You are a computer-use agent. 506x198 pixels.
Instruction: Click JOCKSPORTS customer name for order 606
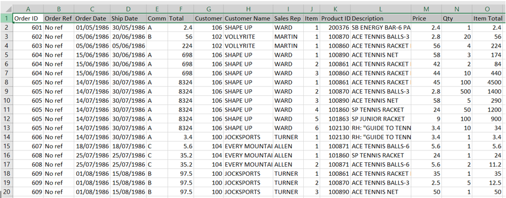click(x=248, y=137)
